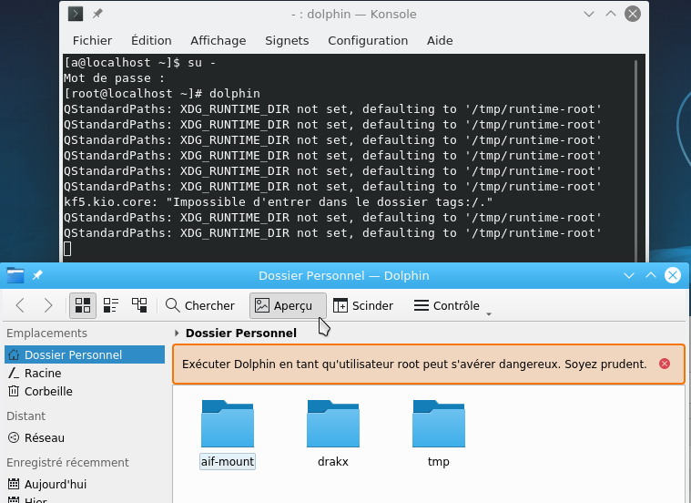Open the Fichier menu in Konsole
Screen dimensions: 691x503
(x=92, y=41)
